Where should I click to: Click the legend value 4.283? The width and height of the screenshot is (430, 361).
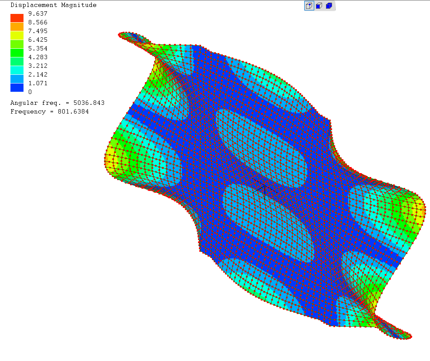pos(38,57)
